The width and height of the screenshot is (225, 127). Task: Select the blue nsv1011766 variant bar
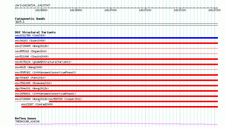116,38
